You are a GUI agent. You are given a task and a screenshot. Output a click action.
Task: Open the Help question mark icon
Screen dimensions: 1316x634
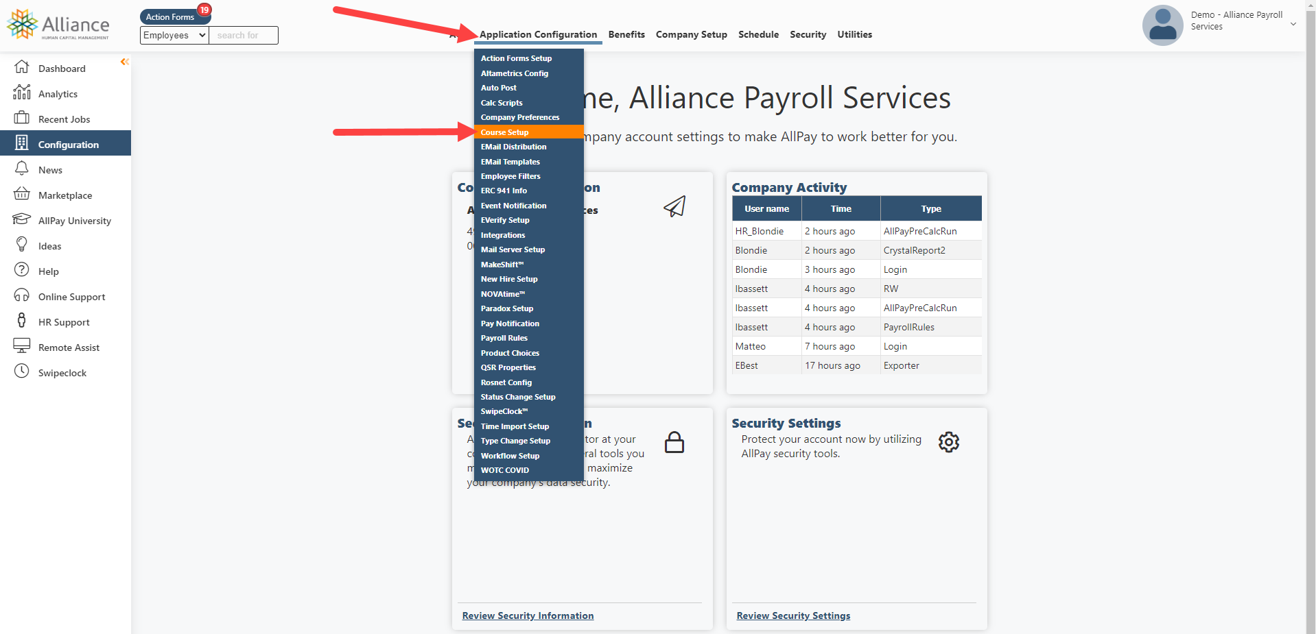(x=22, y=269)
